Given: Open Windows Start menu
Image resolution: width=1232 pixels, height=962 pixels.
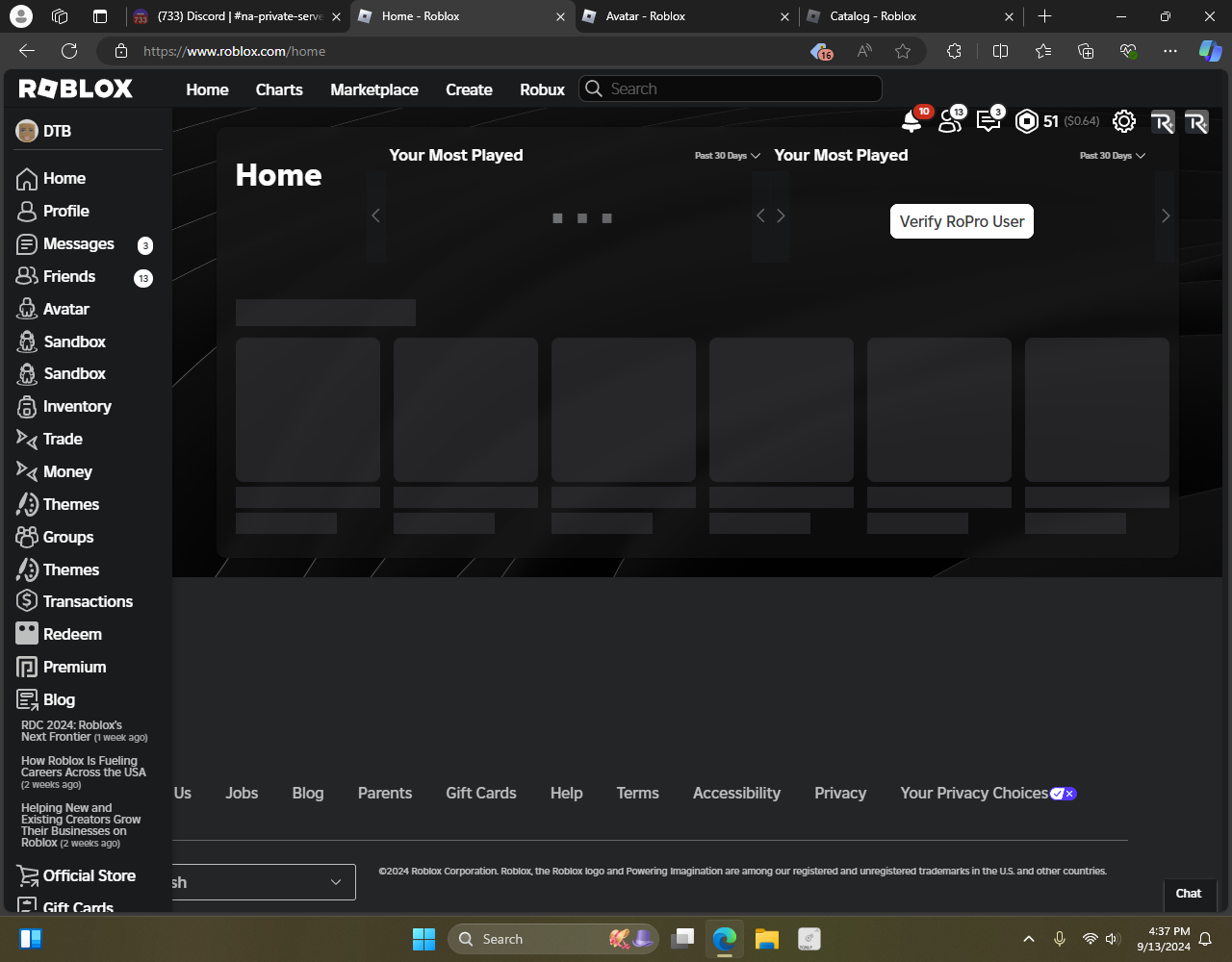Looking at the screenshot, I should (423, 939).
